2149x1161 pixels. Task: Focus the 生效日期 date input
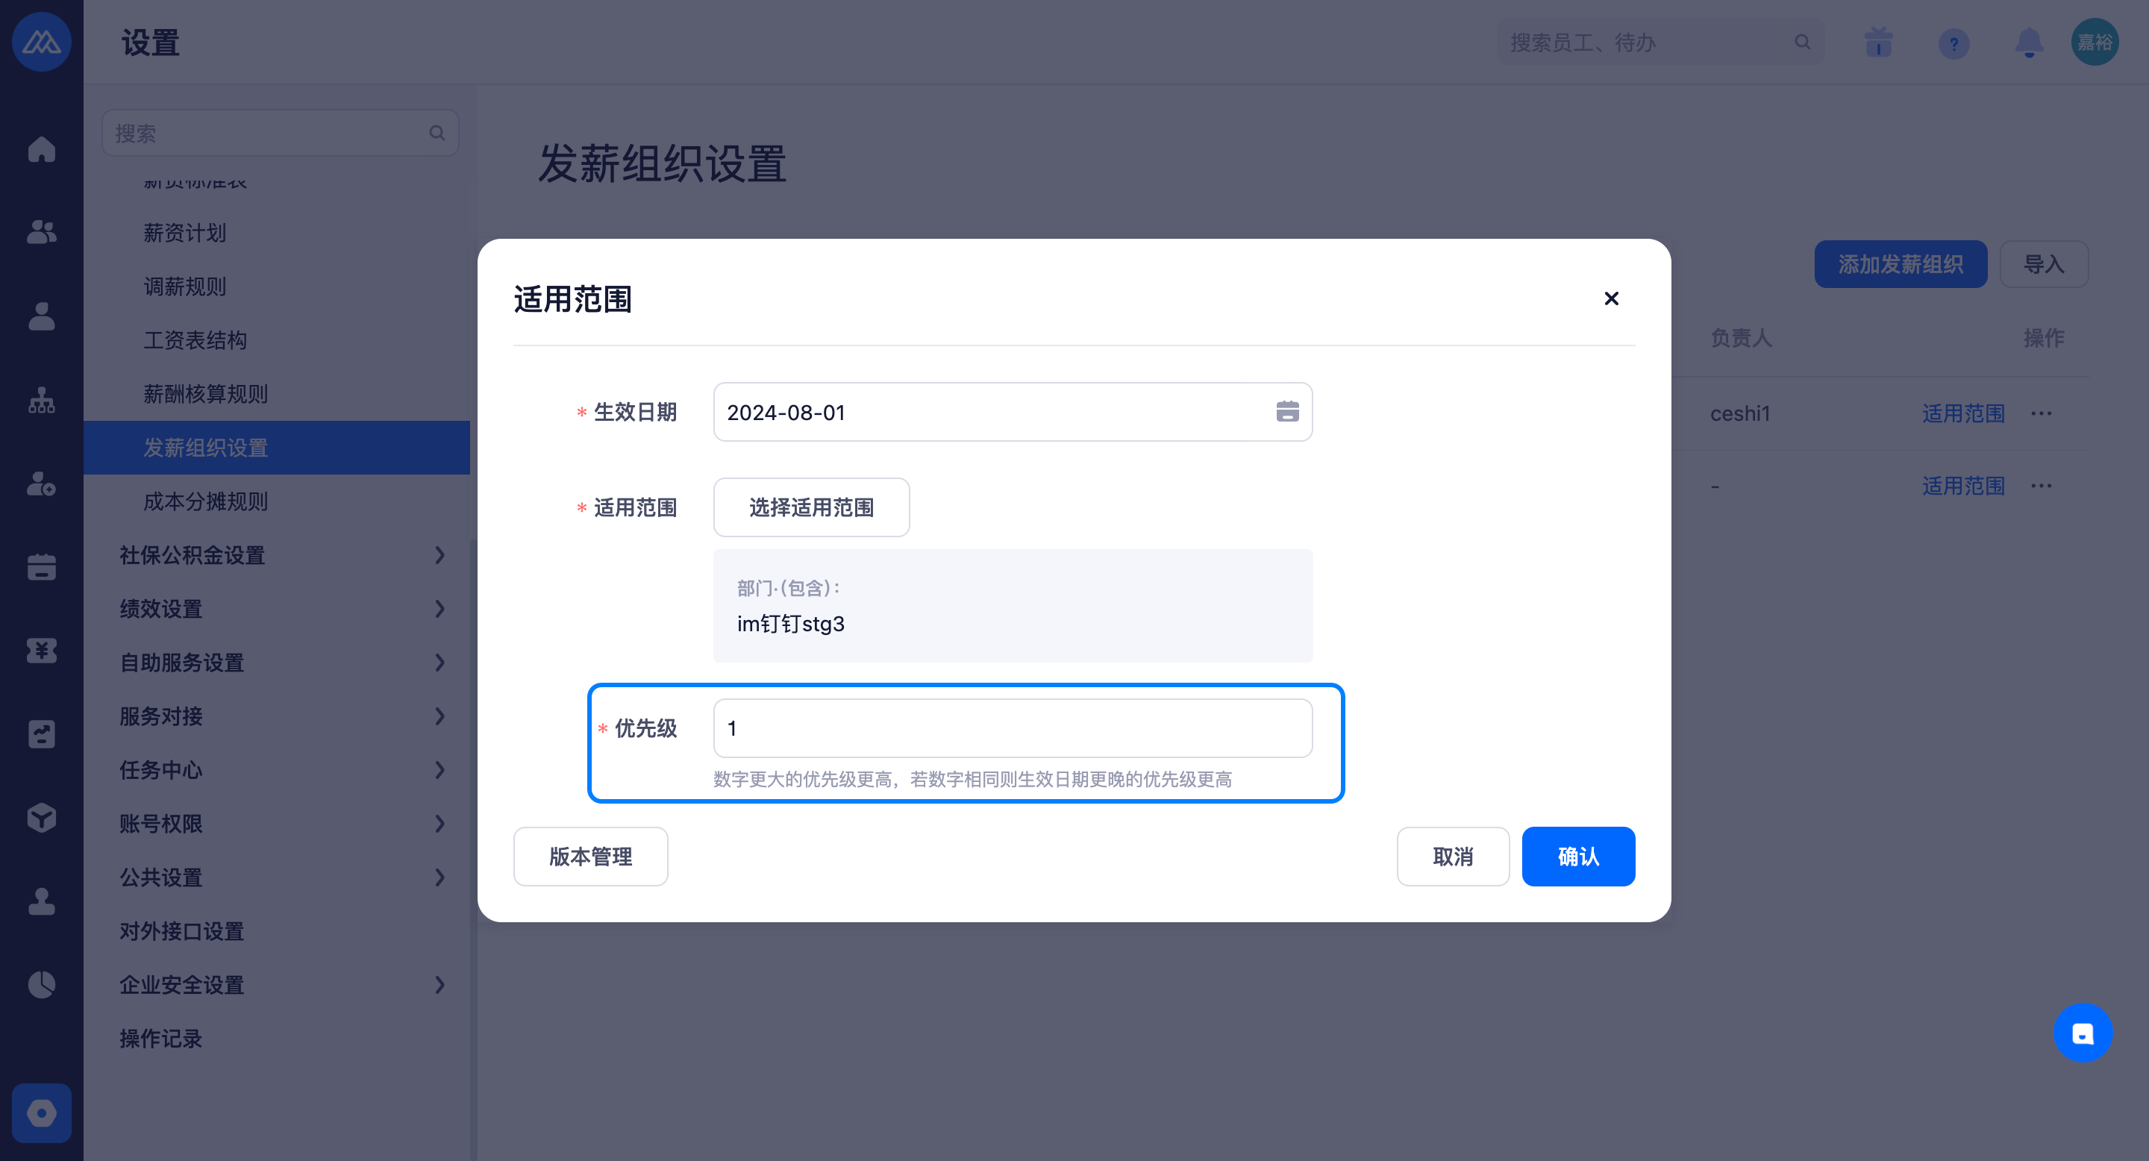[1013, 412]
